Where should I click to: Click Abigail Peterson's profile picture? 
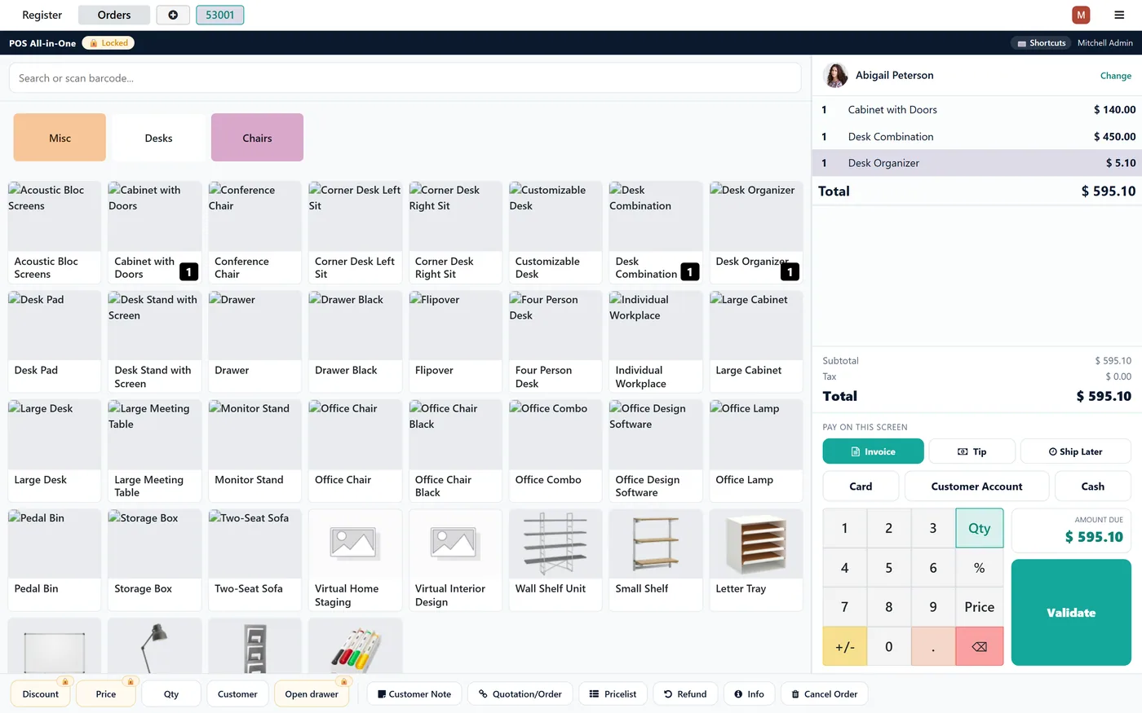836,75
